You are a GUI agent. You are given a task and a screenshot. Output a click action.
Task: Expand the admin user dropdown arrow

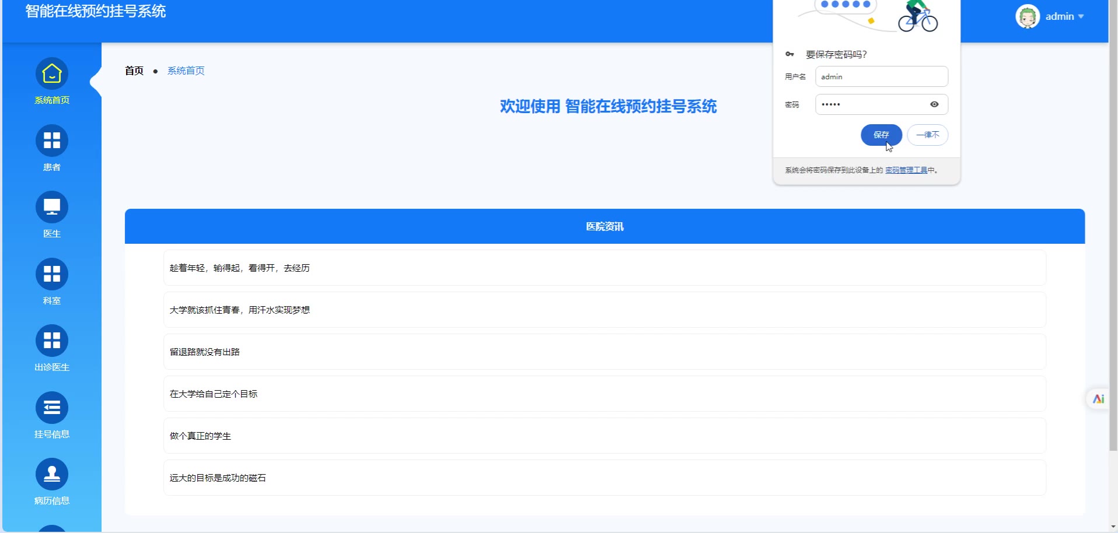1081,16
